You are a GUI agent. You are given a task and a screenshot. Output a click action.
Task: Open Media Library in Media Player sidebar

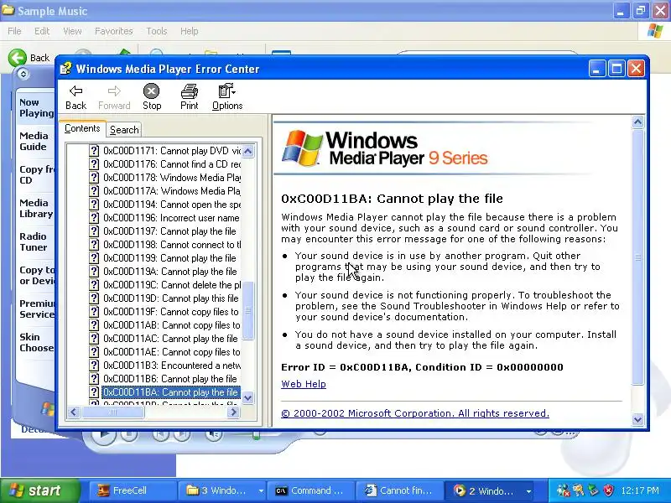point(36,208)
